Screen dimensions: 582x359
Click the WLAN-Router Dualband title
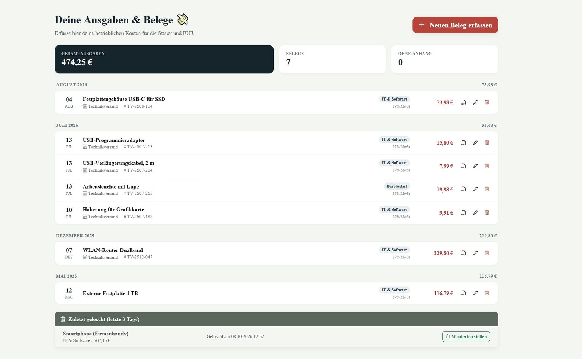(113, 250)
